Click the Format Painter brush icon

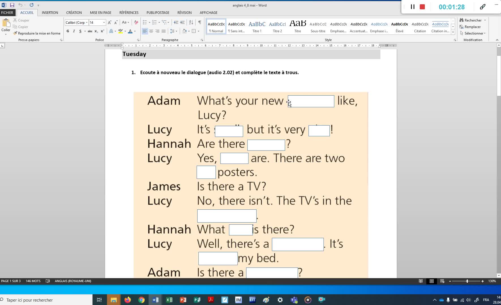(x=15, y=33)
